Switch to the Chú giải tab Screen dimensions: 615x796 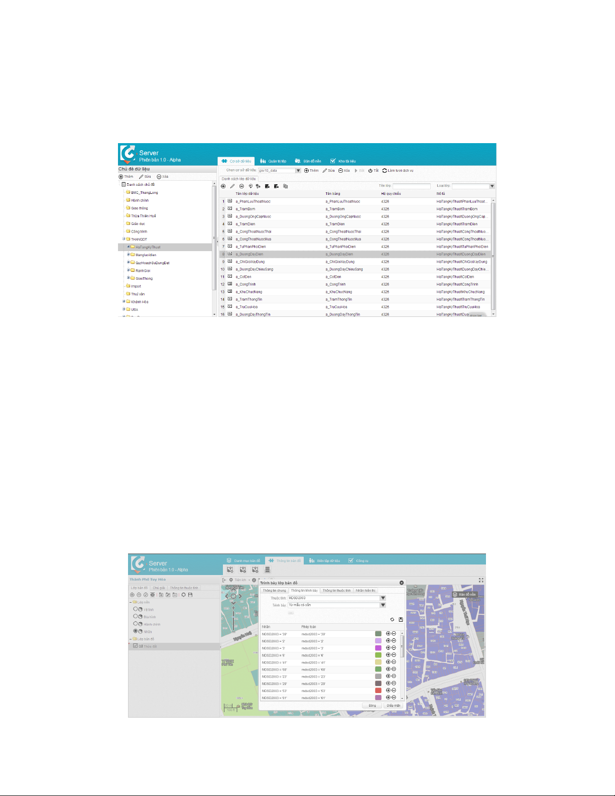click(x=159, y=588)
